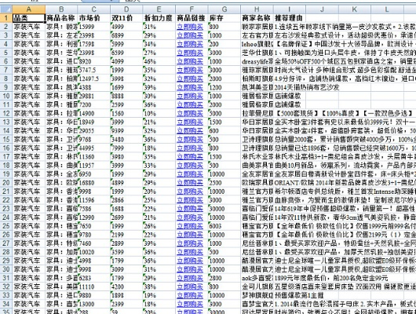
Task: Select column D header
Action: coord(126,9)
